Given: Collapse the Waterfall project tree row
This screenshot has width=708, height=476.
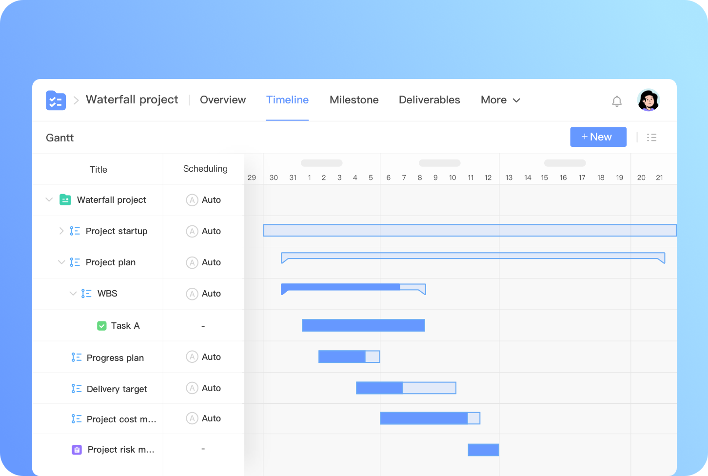Looking at the screenshot, I should 49,199.
